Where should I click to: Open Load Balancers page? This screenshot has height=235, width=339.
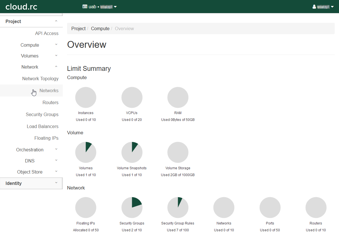point(43,127)
